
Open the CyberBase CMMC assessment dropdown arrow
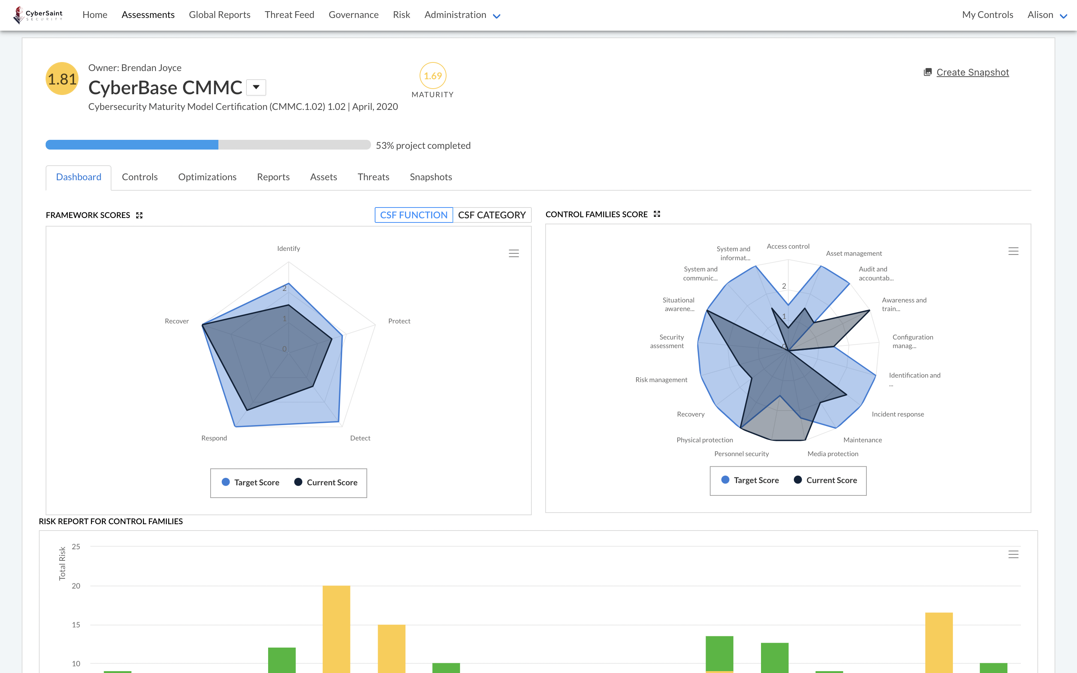pos(256,87)
